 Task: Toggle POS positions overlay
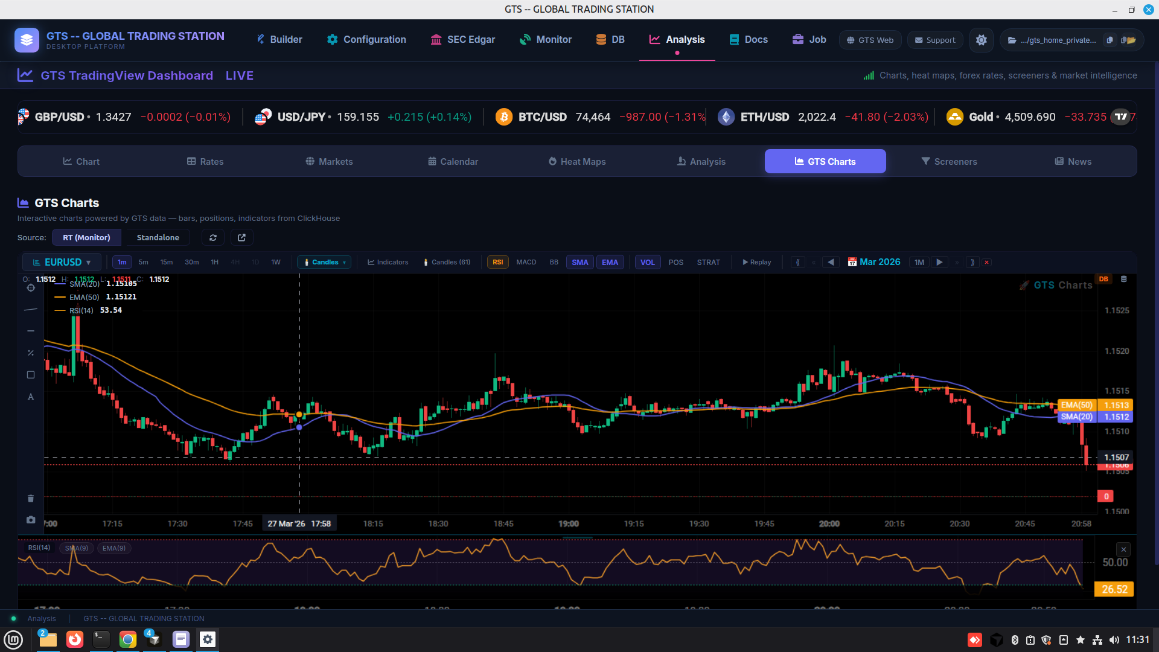(676, 263)
